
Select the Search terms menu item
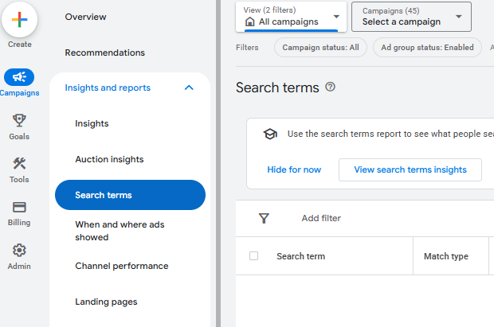(x=130, y=195)
